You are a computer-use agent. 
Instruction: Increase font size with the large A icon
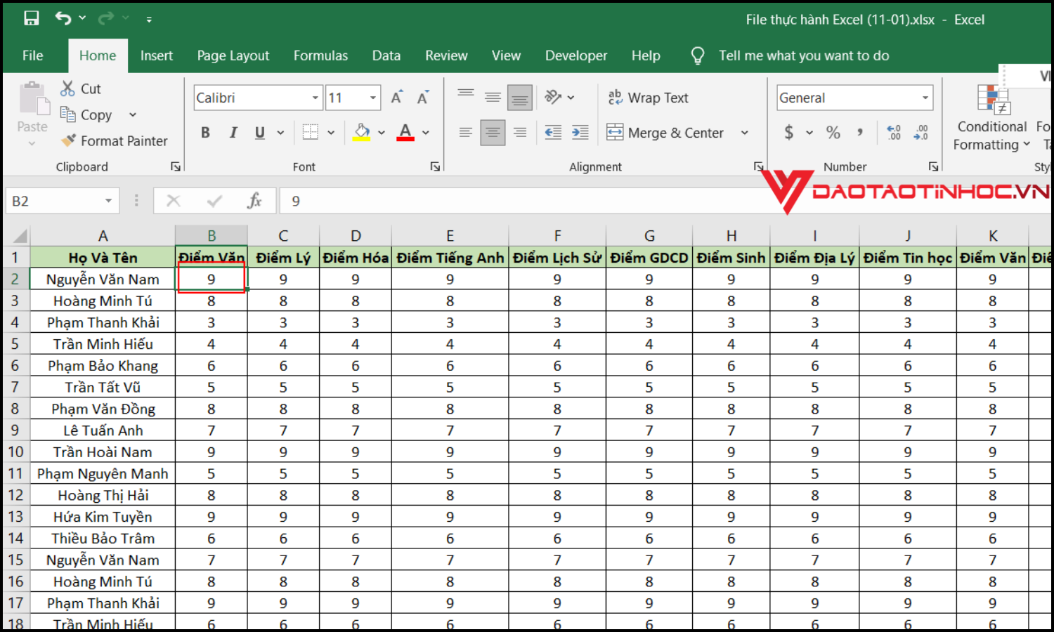pyautogui.click(x=397, y=98)
